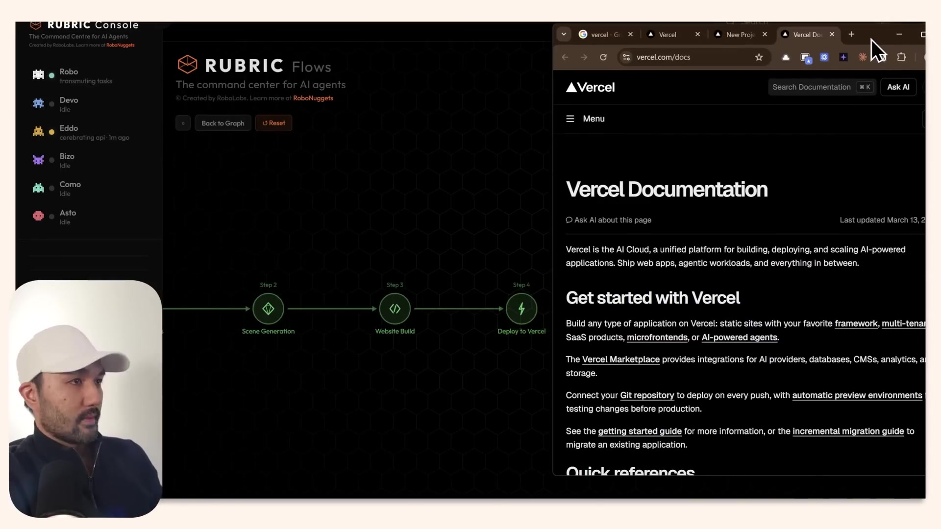Click the Deploy to Vercel lightning node
This screenshot has width=941, height=529.
coord(521,309)
